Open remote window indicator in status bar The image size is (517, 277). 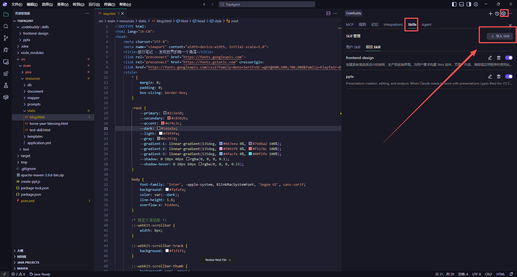(5, 274)
